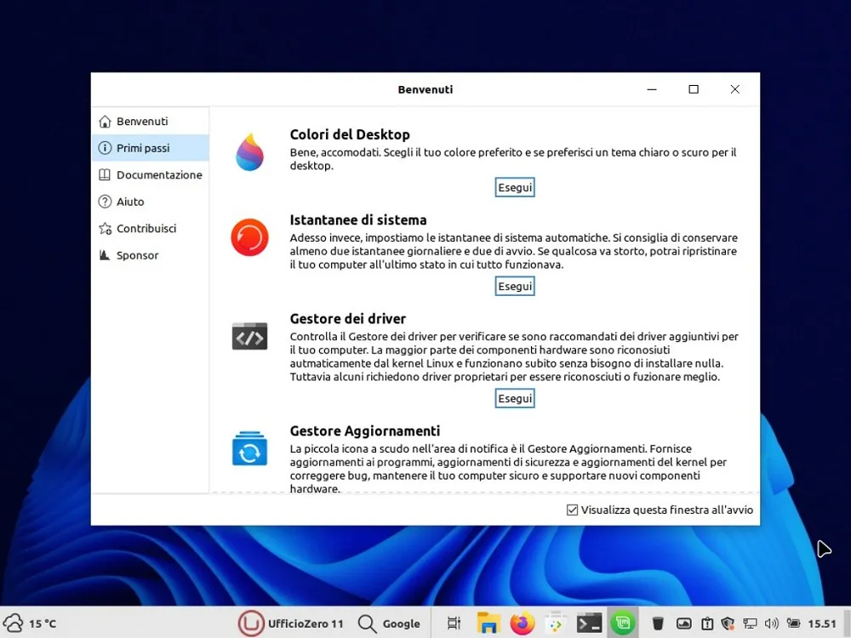Click the colorful drop Colori del Desktop icon
Screen dimensions: 851x638
tap(249, 152)
